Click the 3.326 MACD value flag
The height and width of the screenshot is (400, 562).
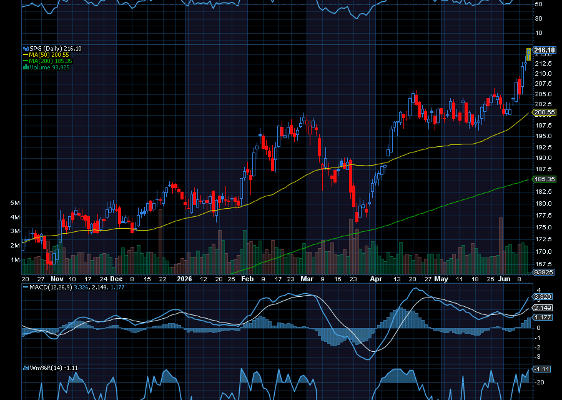click(x=542, y=296)
